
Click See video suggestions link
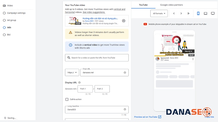tap(94, 12)
